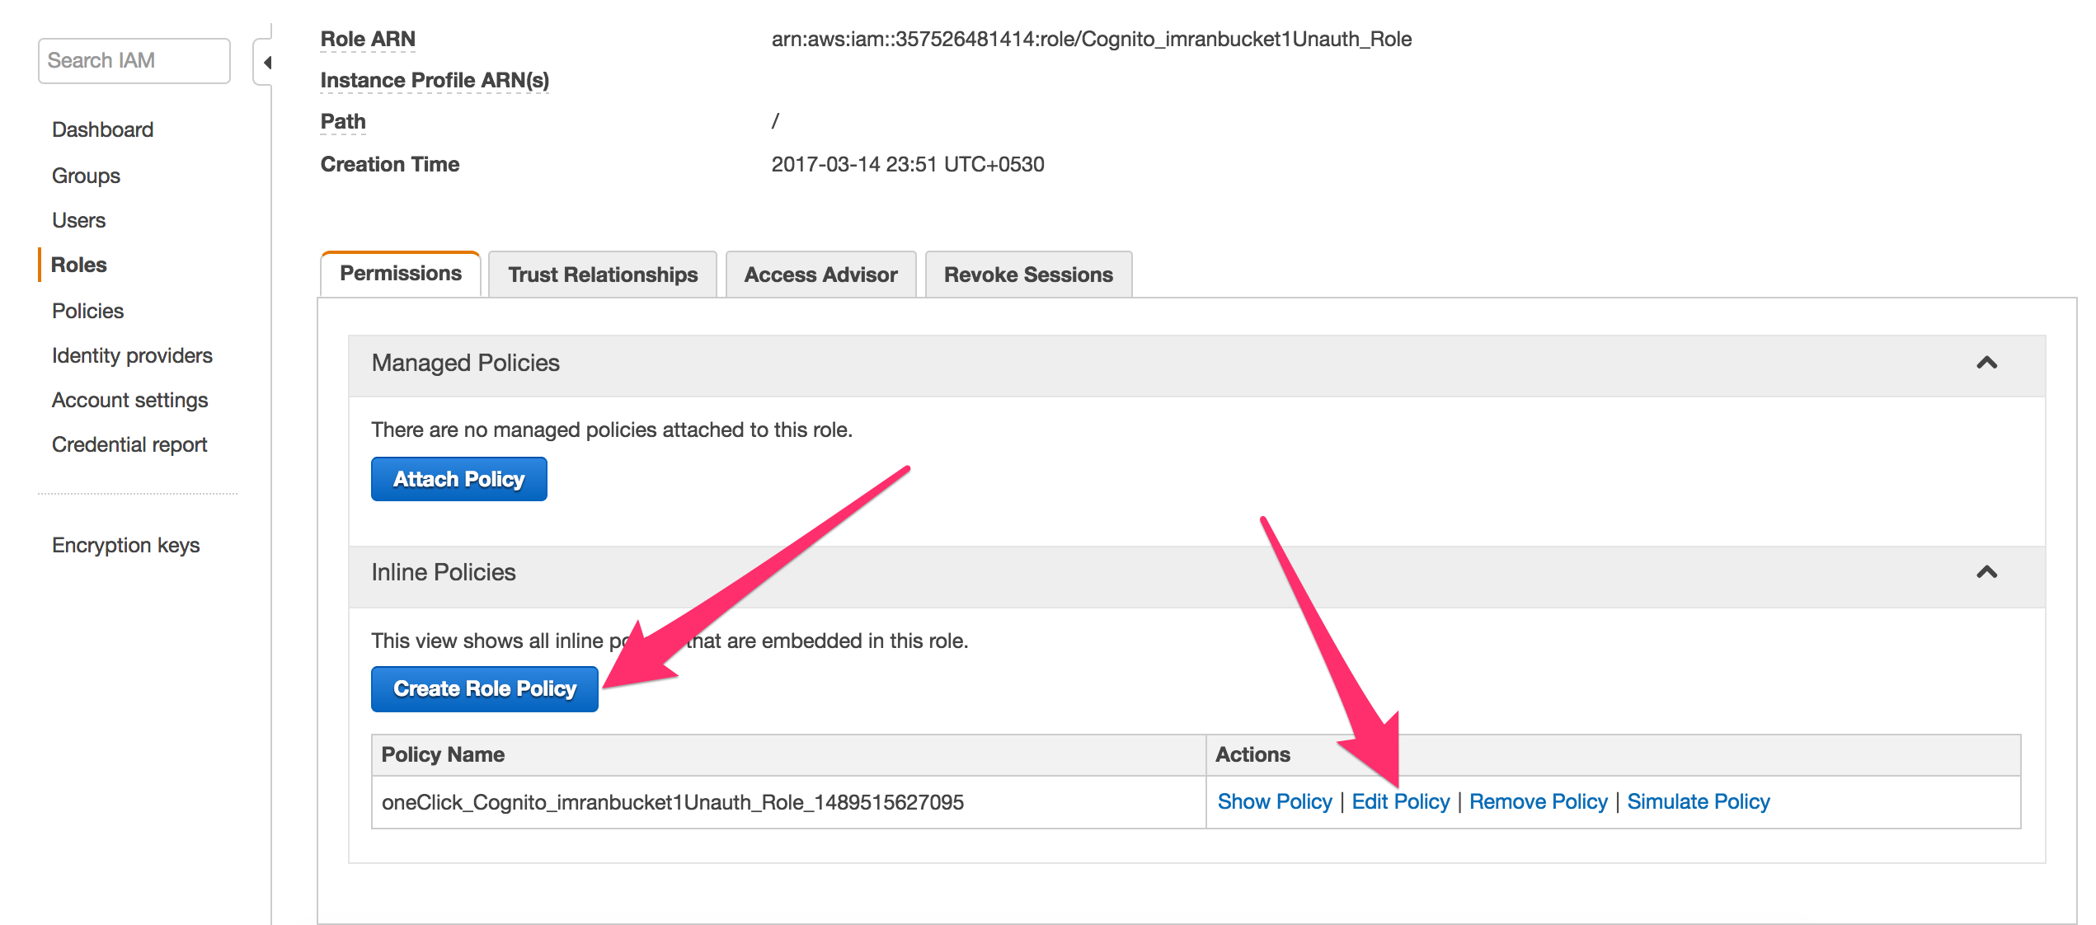
Task: Collapse the Managed Policies section chevron
Action: pyautogui.click(x=1986, y=364)
